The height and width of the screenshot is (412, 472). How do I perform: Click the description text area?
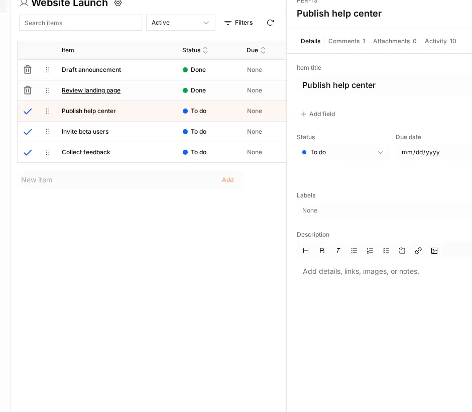tap(384, 272)
